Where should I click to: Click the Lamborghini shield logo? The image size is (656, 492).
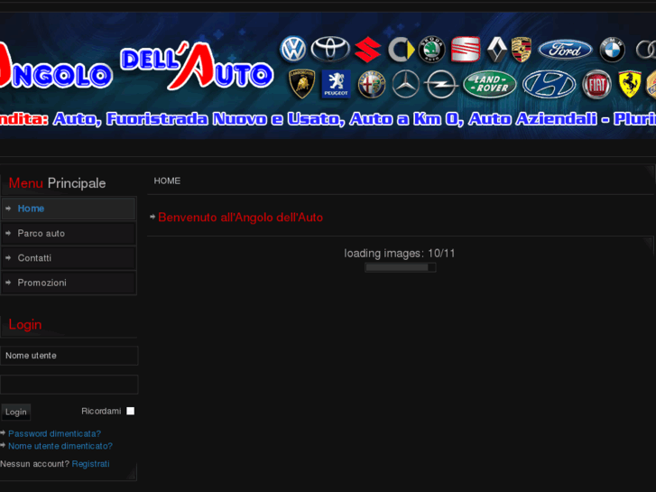302,84
